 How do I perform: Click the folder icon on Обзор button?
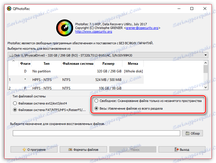pyautogui.click(x=187, y=133)
